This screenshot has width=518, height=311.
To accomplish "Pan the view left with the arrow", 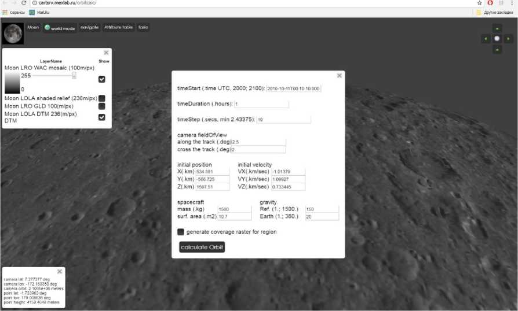I will [x=486, y=39].
